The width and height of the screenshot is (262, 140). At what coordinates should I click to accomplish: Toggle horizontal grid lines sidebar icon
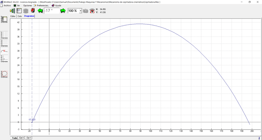[x=4, y=43]
